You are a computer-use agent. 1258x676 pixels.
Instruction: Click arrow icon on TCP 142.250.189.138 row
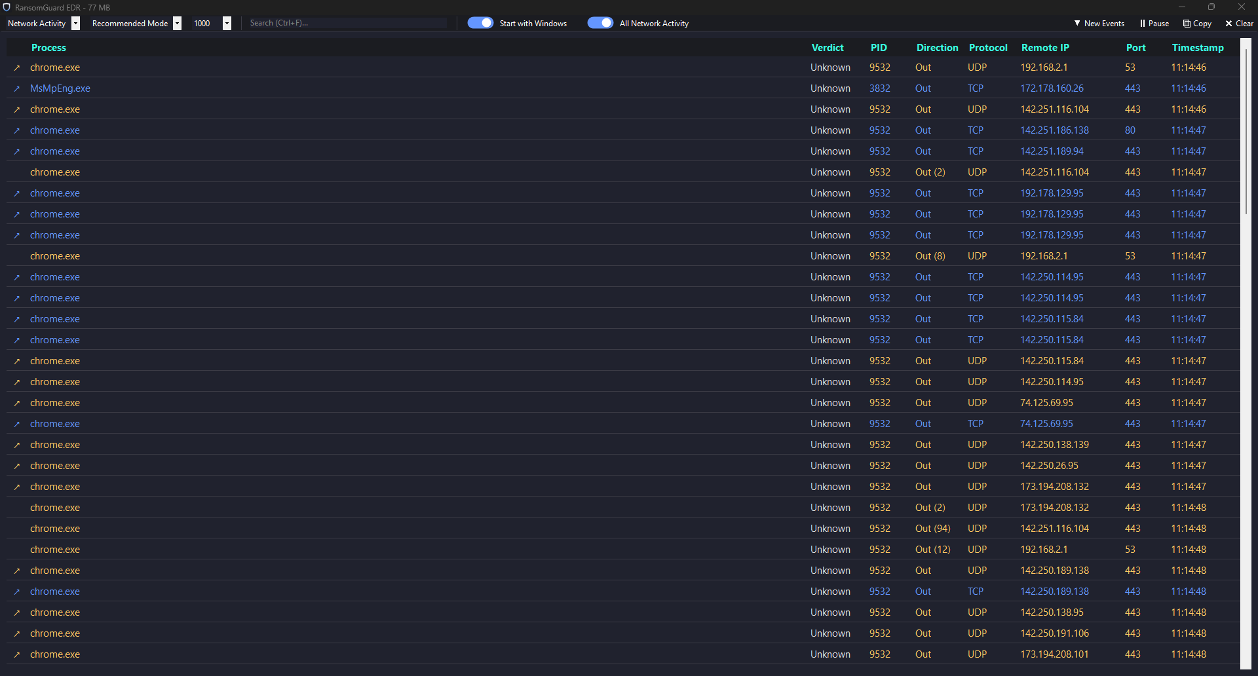(17, 591)
